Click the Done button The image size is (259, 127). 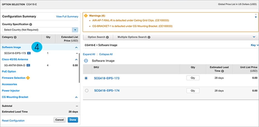73,120
